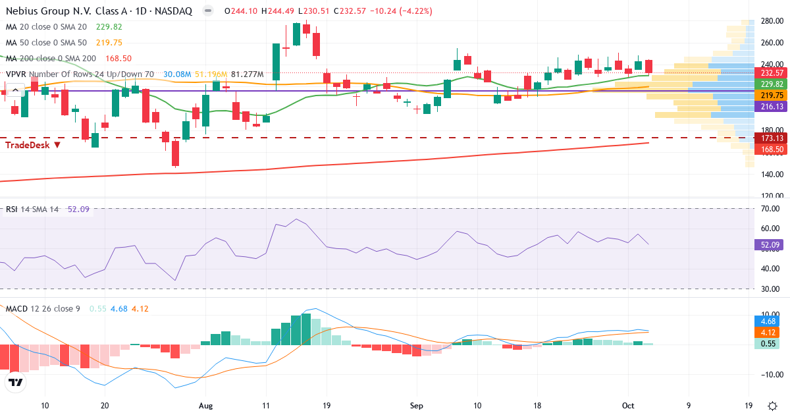Screen dimensions: 790x415
Task: Click the TradingView logo
Action: [15, 382]
